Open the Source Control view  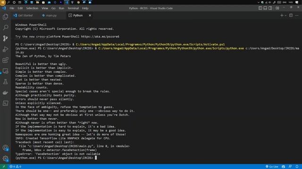pyautogui.click(x=5, y=38)
